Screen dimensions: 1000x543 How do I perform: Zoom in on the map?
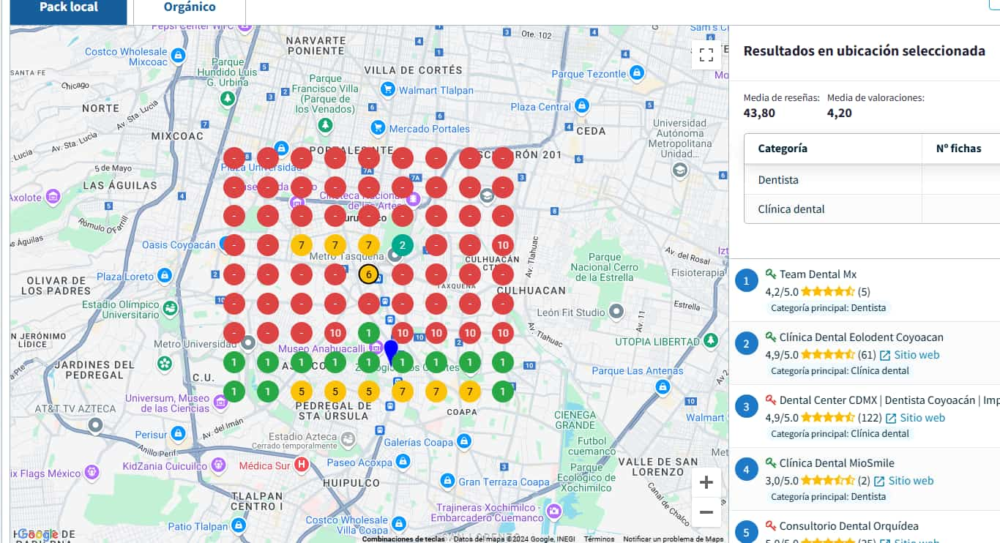pyautogui.click(x=706, y=482)
